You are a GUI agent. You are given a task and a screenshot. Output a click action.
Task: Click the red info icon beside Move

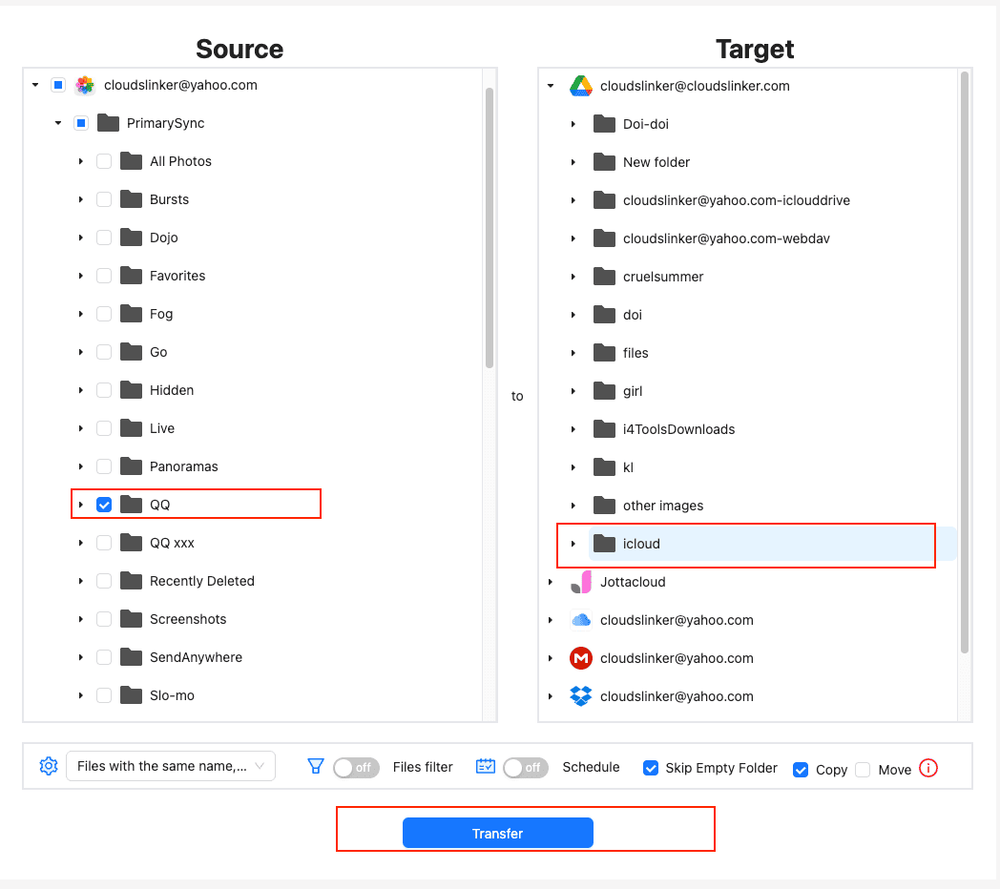coord(927,768)
